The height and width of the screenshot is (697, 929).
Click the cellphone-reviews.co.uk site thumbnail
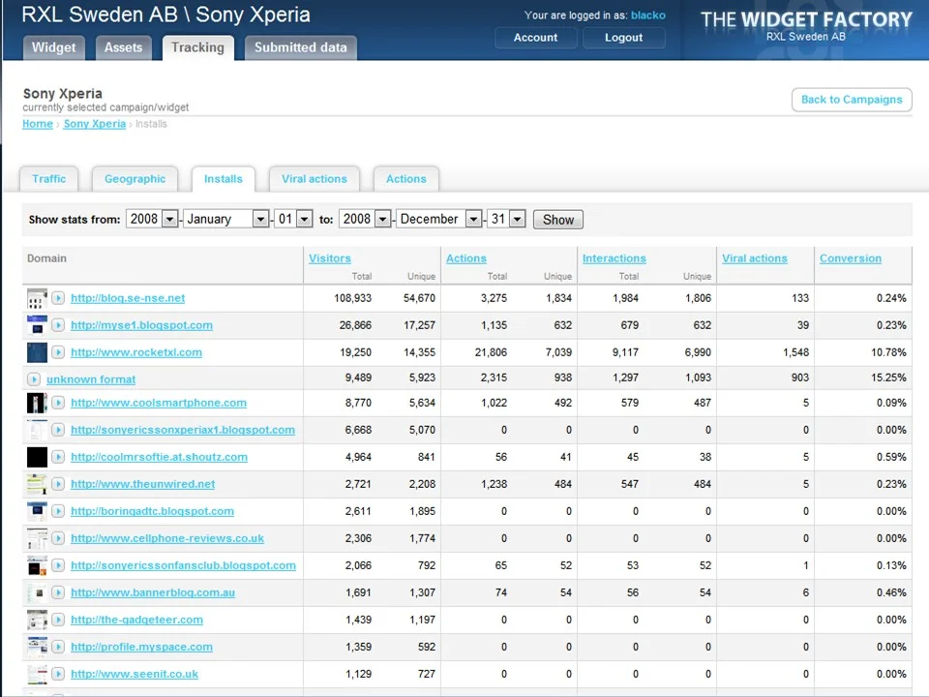pyautogui.click(x=37, y=538)
